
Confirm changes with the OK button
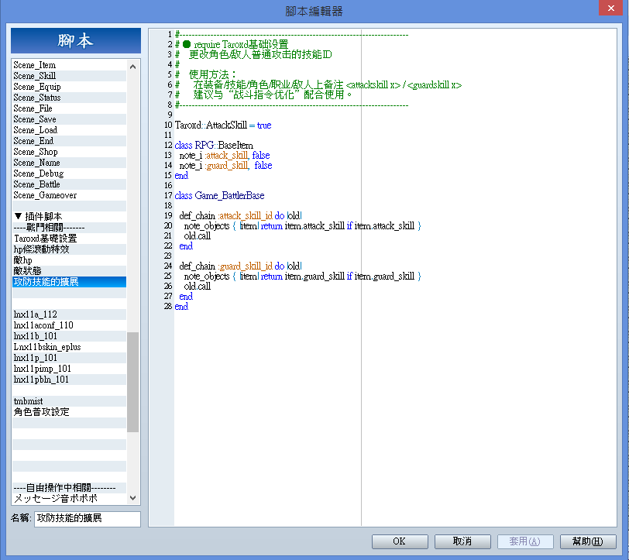point(400,541)
